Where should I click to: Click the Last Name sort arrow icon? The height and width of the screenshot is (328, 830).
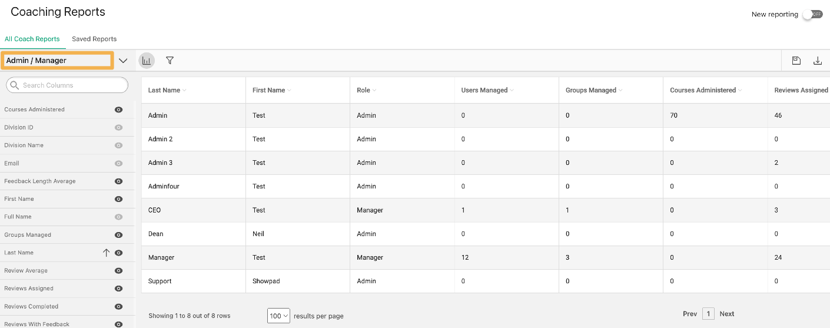coord(107,253)
